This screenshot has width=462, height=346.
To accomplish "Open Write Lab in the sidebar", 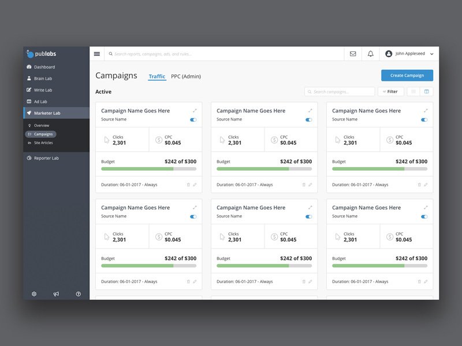I will tap(56, 90).
